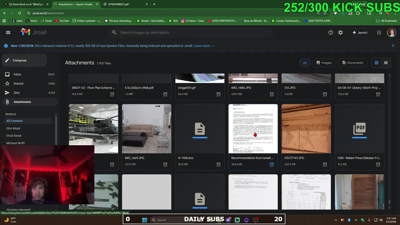
Task: Open the GSK PDF file thumbnail
Action: tap(359, 129)
